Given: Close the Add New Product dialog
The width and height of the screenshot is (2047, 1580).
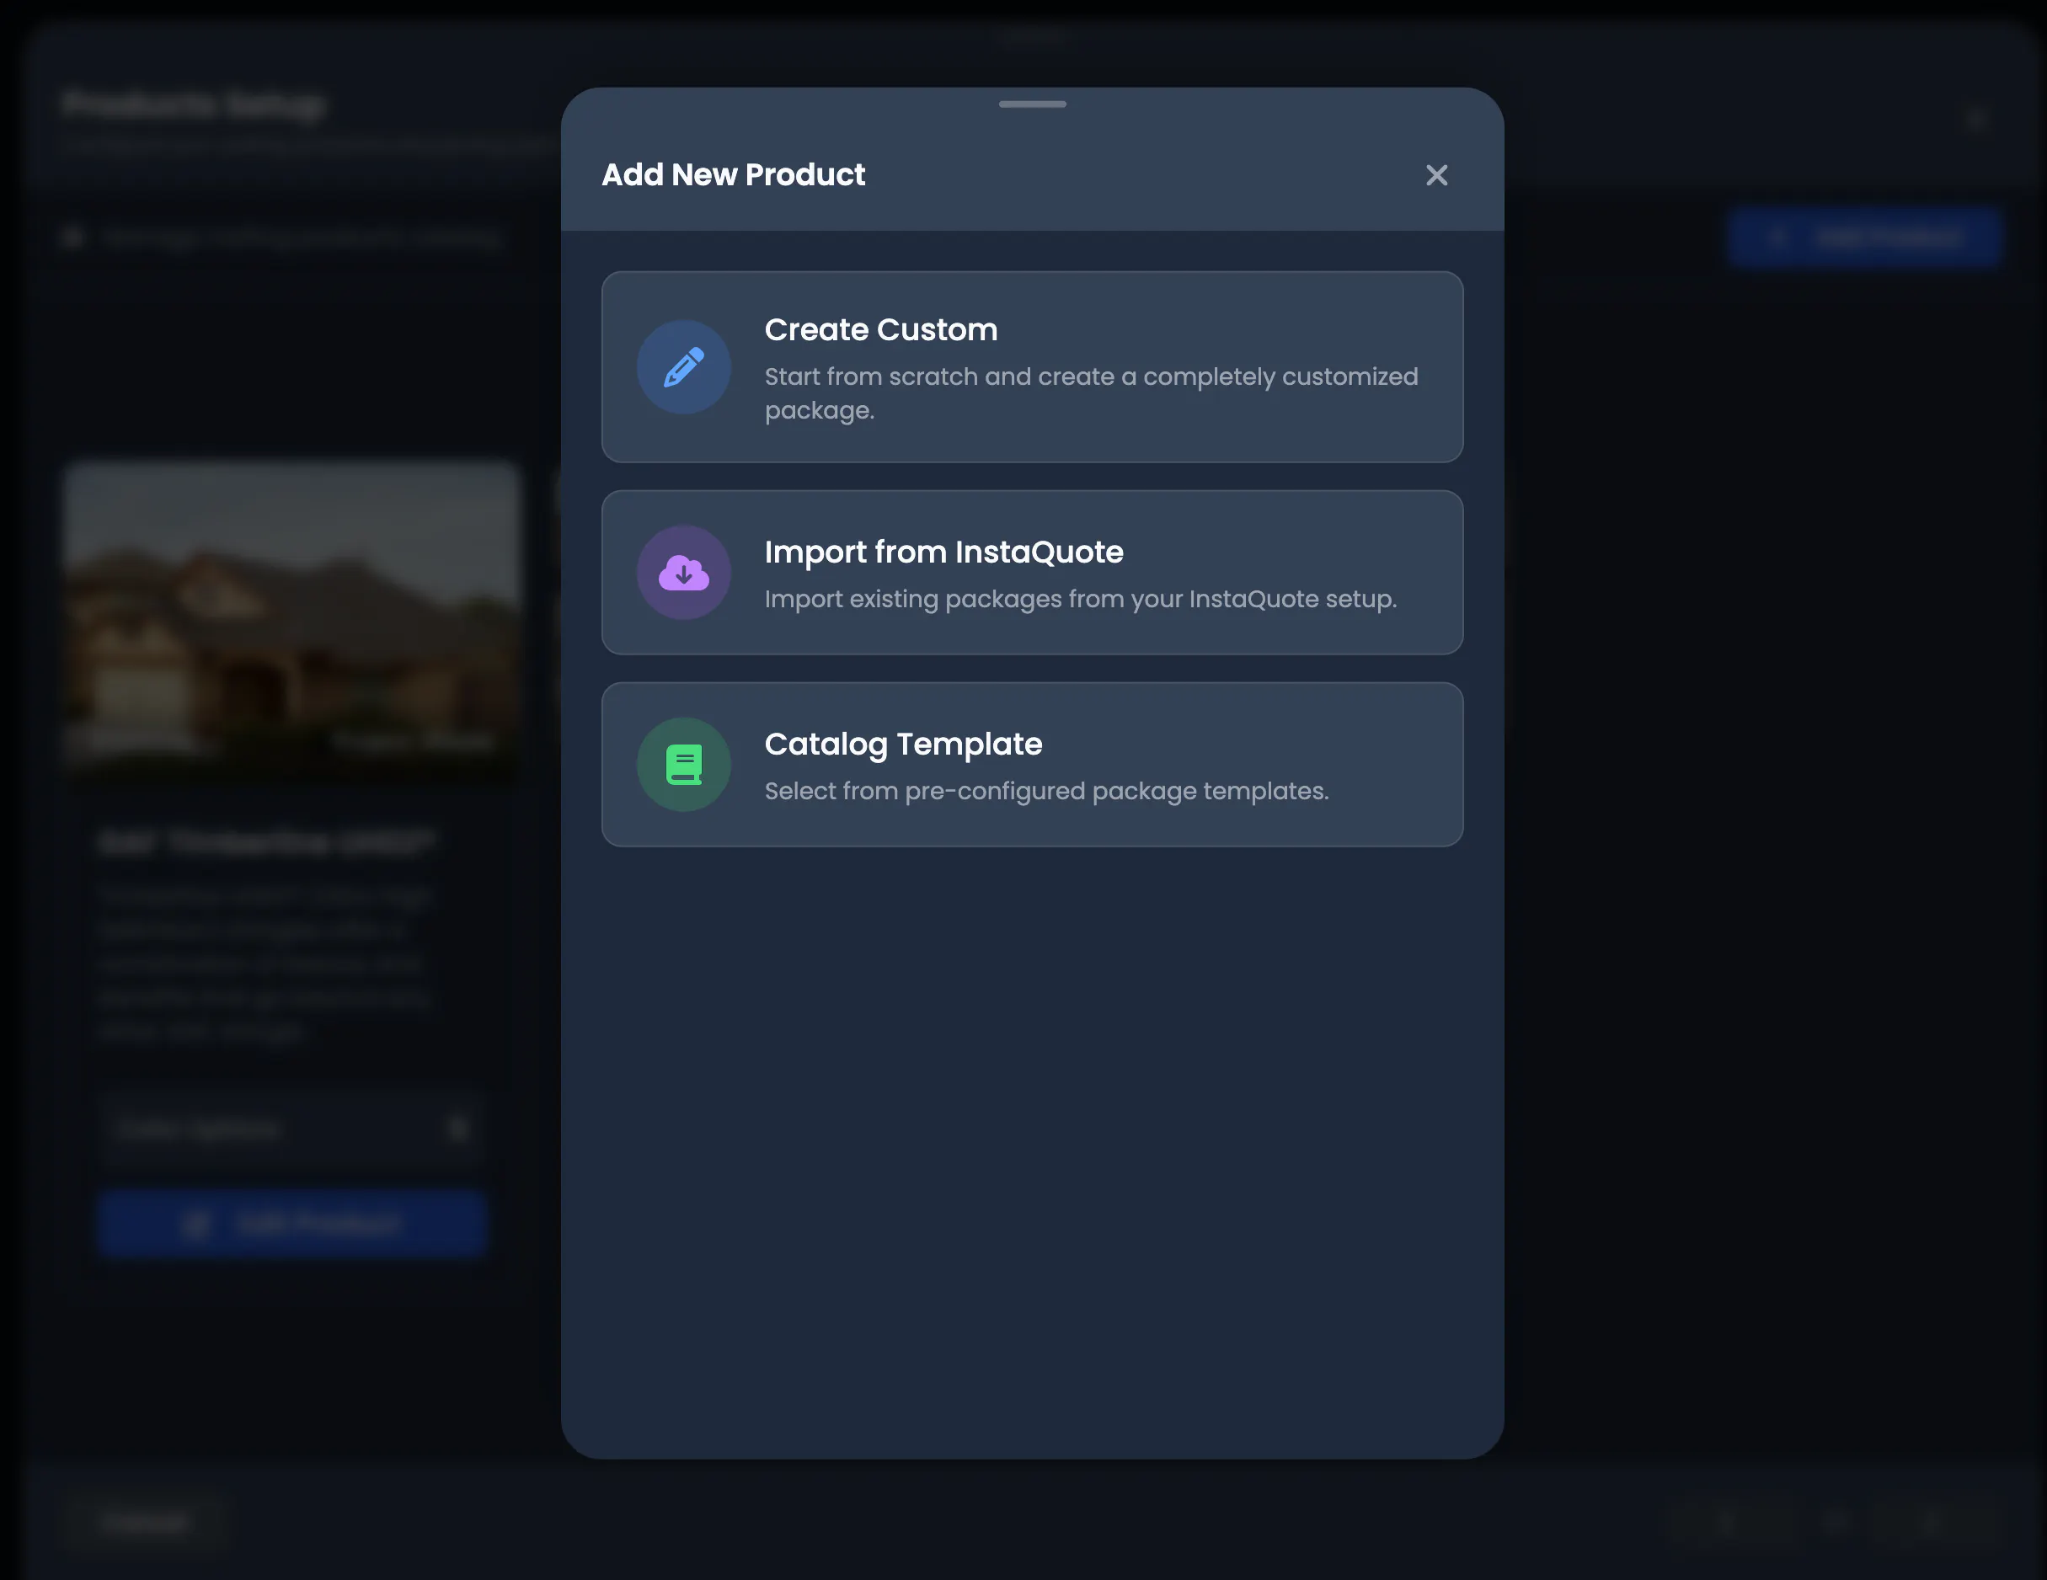Looking at the screenshot, I should (x=1436, y=175).
